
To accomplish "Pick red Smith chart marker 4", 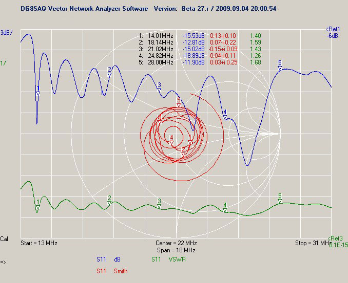I will click(x=171, y=140).
